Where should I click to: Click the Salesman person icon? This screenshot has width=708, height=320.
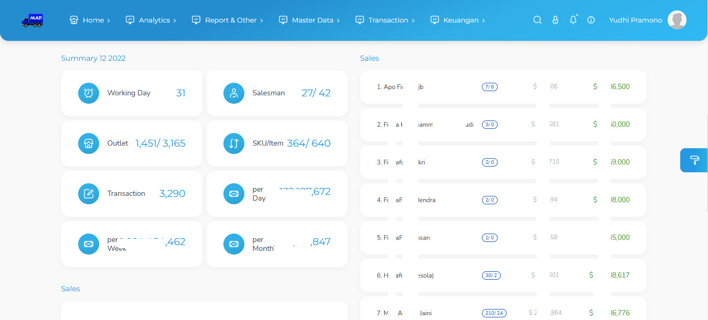click(234, 93)
